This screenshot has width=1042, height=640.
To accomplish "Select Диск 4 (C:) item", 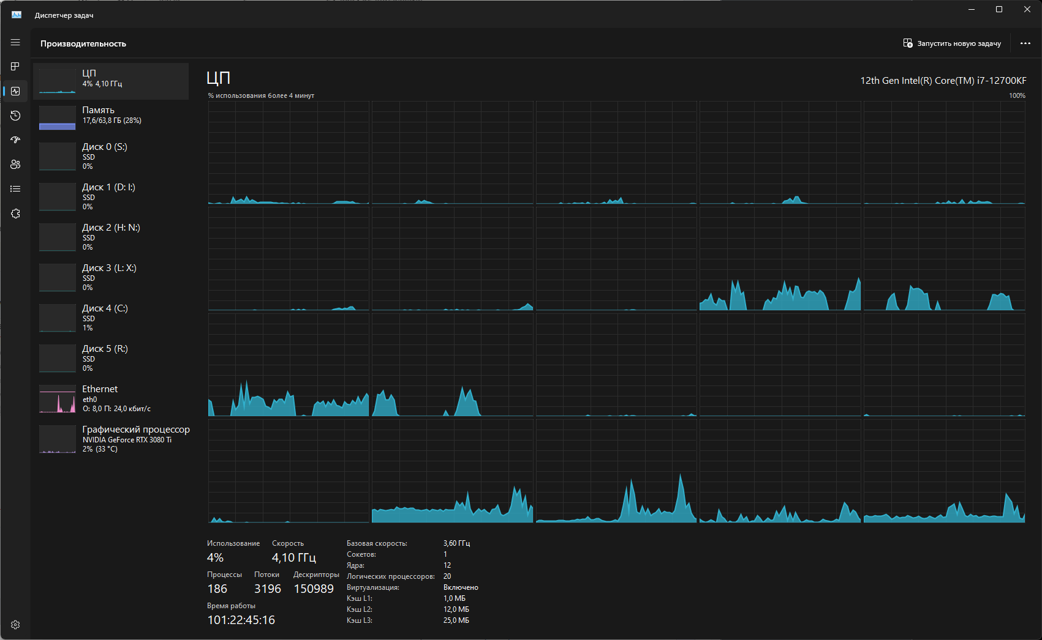I will pyautogui.click(x=111, y=318).
